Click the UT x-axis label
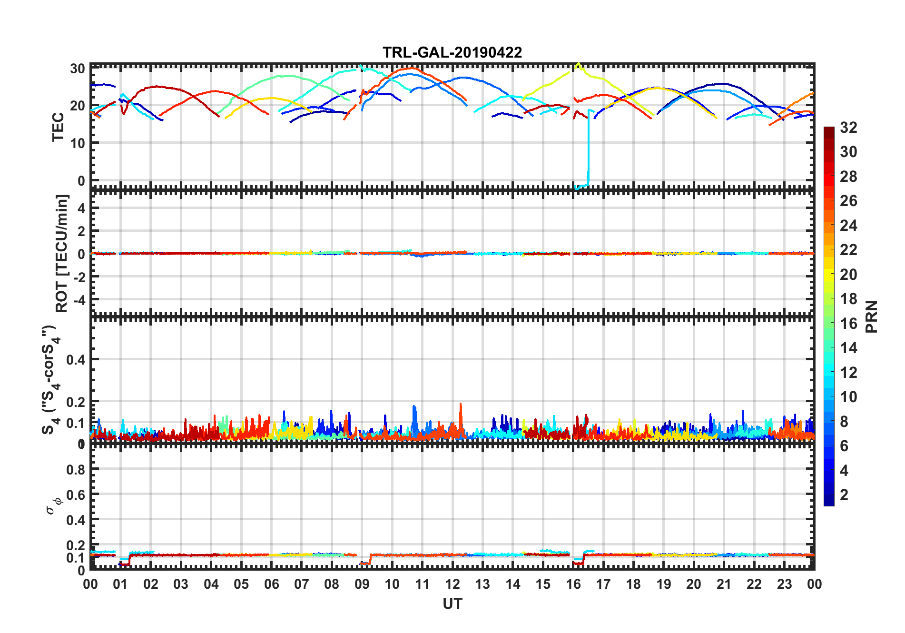Image resolution: width=905 pixels, height=633 pixels. coord(452,603)
